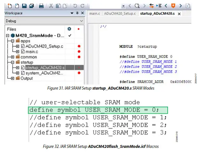The width and height of the screenshot is (198, 153).
Task: Redo the last edit
Action: click(x=82, y=6)
